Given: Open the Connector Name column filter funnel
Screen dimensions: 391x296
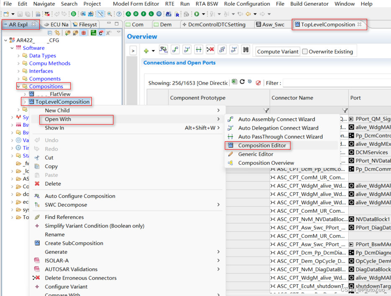Looking at the screenshot, I should pyautogui.click(x=345, y=110).
